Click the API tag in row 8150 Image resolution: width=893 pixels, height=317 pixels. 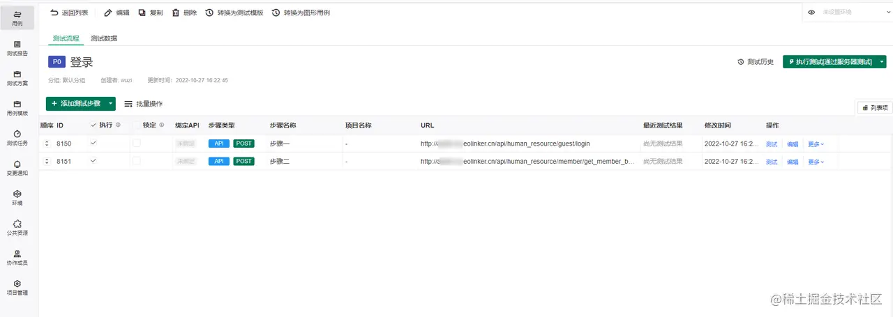pyautogui.click(x=219, y=144)
